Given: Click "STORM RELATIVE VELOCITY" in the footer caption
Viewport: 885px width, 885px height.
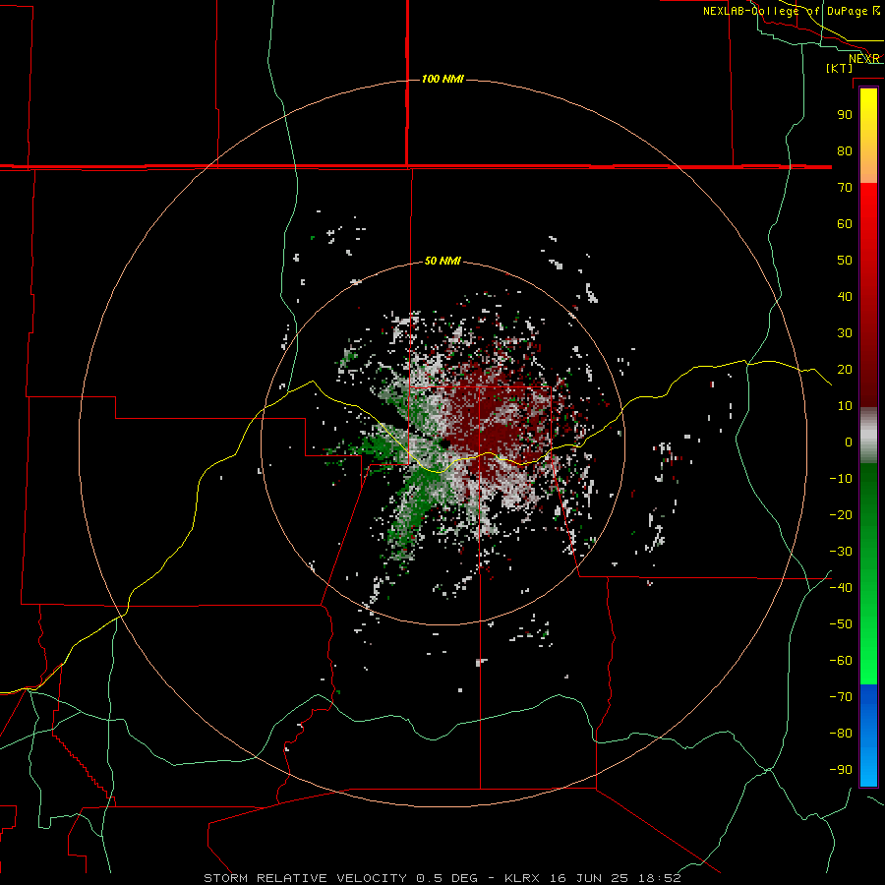Looking at the screenshot, I should tap(305, 878).
